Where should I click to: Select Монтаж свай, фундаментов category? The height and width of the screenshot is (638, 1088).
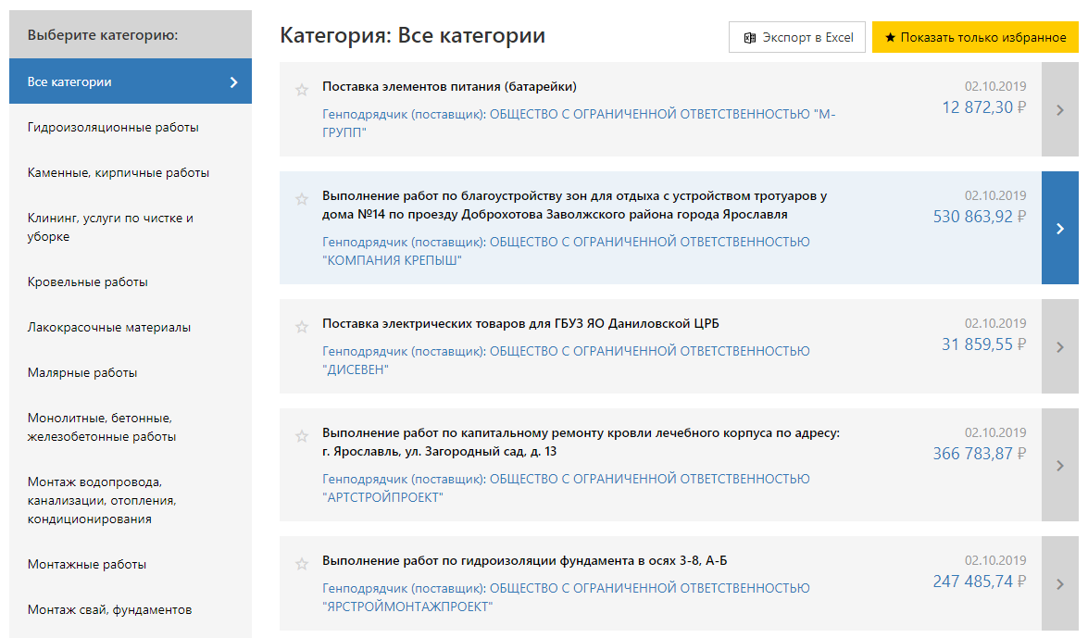click(x=109, y=609)
